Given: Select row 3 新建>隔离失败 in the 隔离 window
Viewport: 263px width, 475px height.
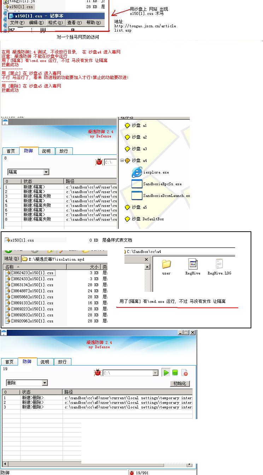Looking at the screenshot, I should click(x=60, y=196).
